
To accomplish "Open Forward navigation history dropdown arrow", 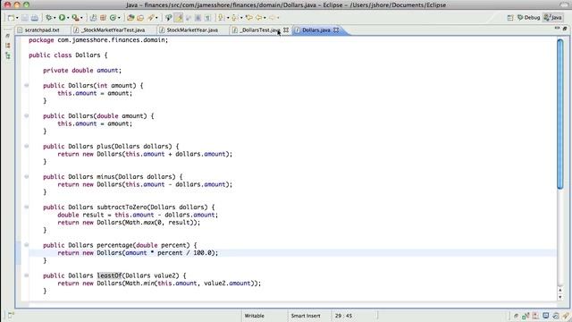I will click(x=278, y=18).
